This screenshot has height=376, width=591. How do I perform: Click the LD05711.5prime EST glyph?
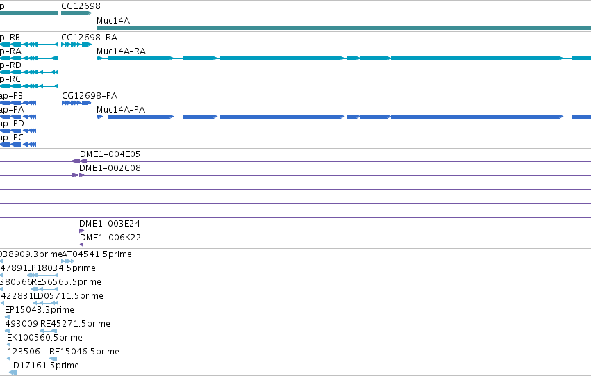[x=46, y=303]
